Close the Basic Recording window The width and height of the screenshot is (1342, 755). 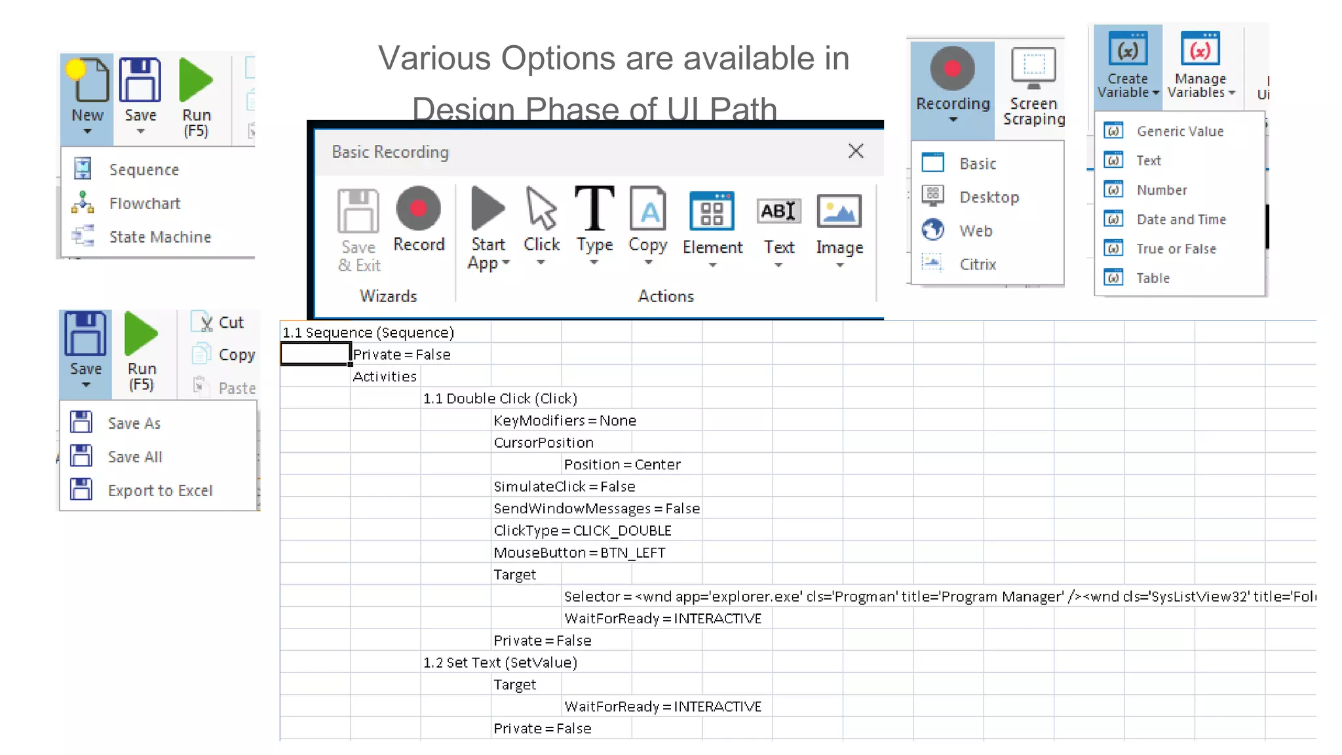856,151
